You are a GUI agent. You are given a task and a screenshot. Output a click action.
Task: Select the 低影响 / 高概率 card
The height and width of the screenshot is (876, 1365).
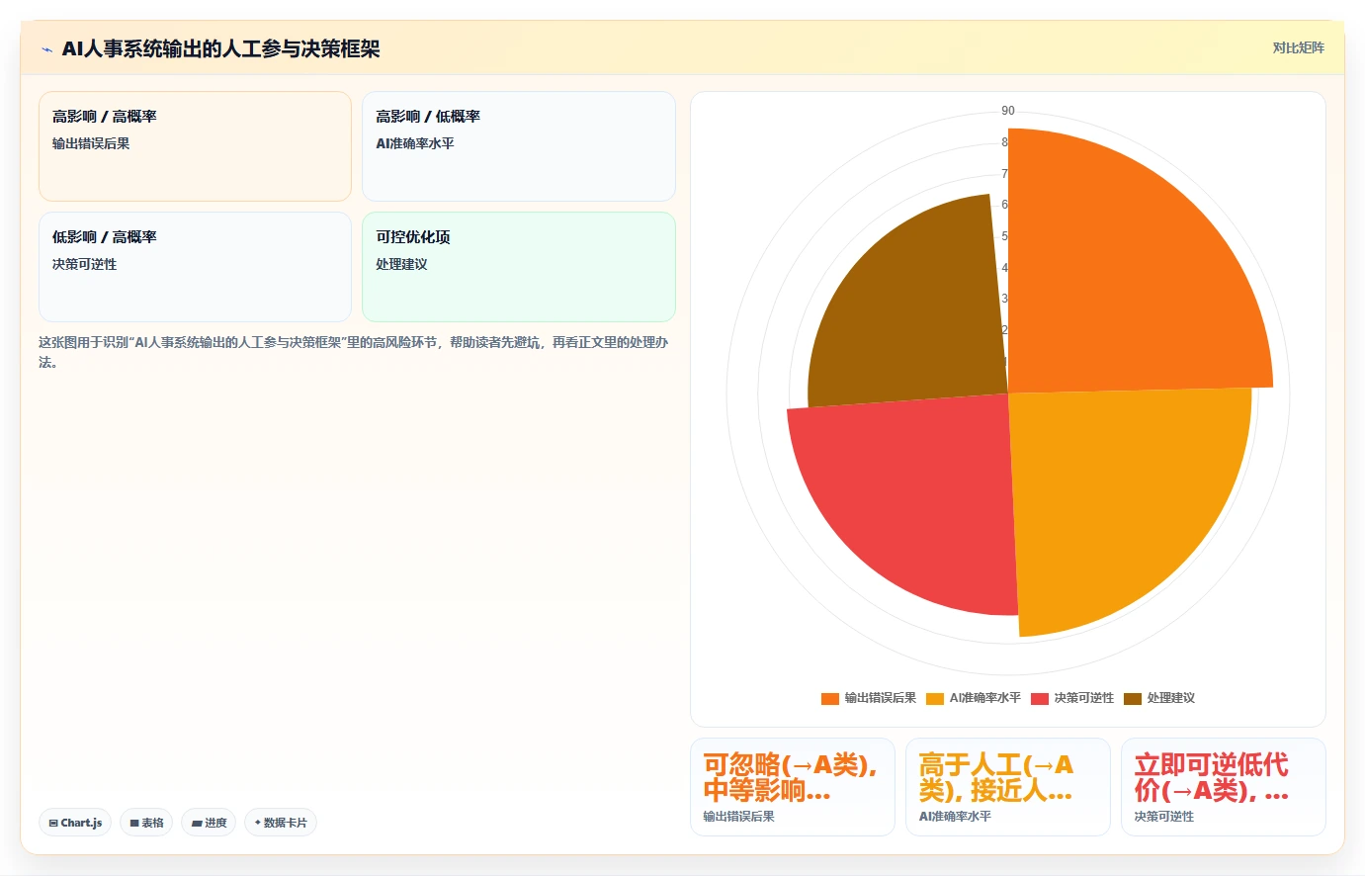click(195, 267)
